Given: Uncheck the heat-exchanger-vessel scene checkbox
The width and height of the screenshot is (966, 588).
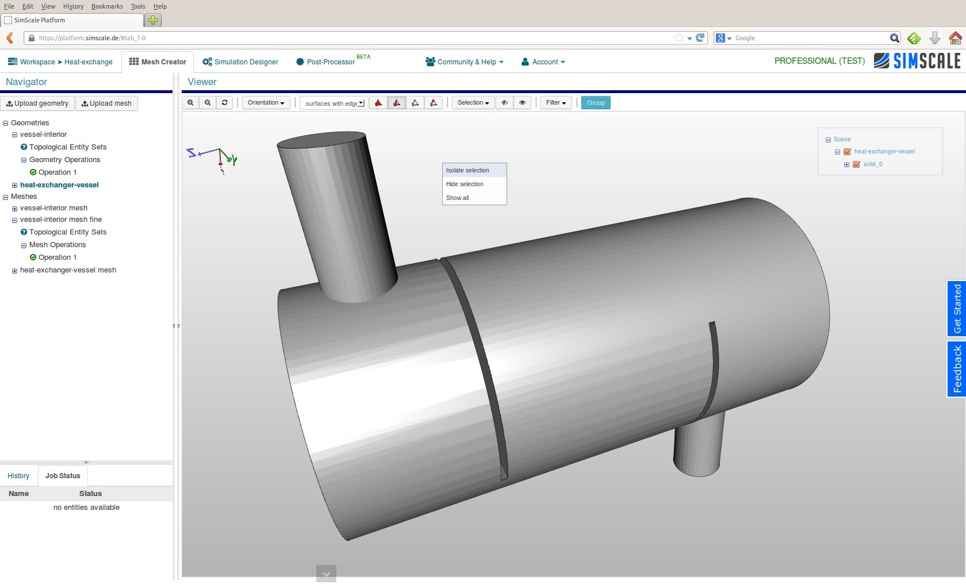Looking at the screenshot, I should (x=847, y=152).
